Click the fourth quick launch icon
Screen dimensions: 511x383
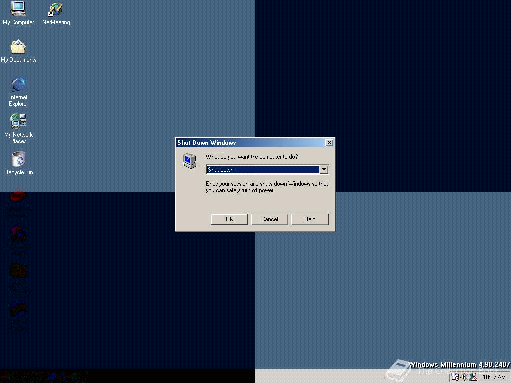click(x=75, y=377)
